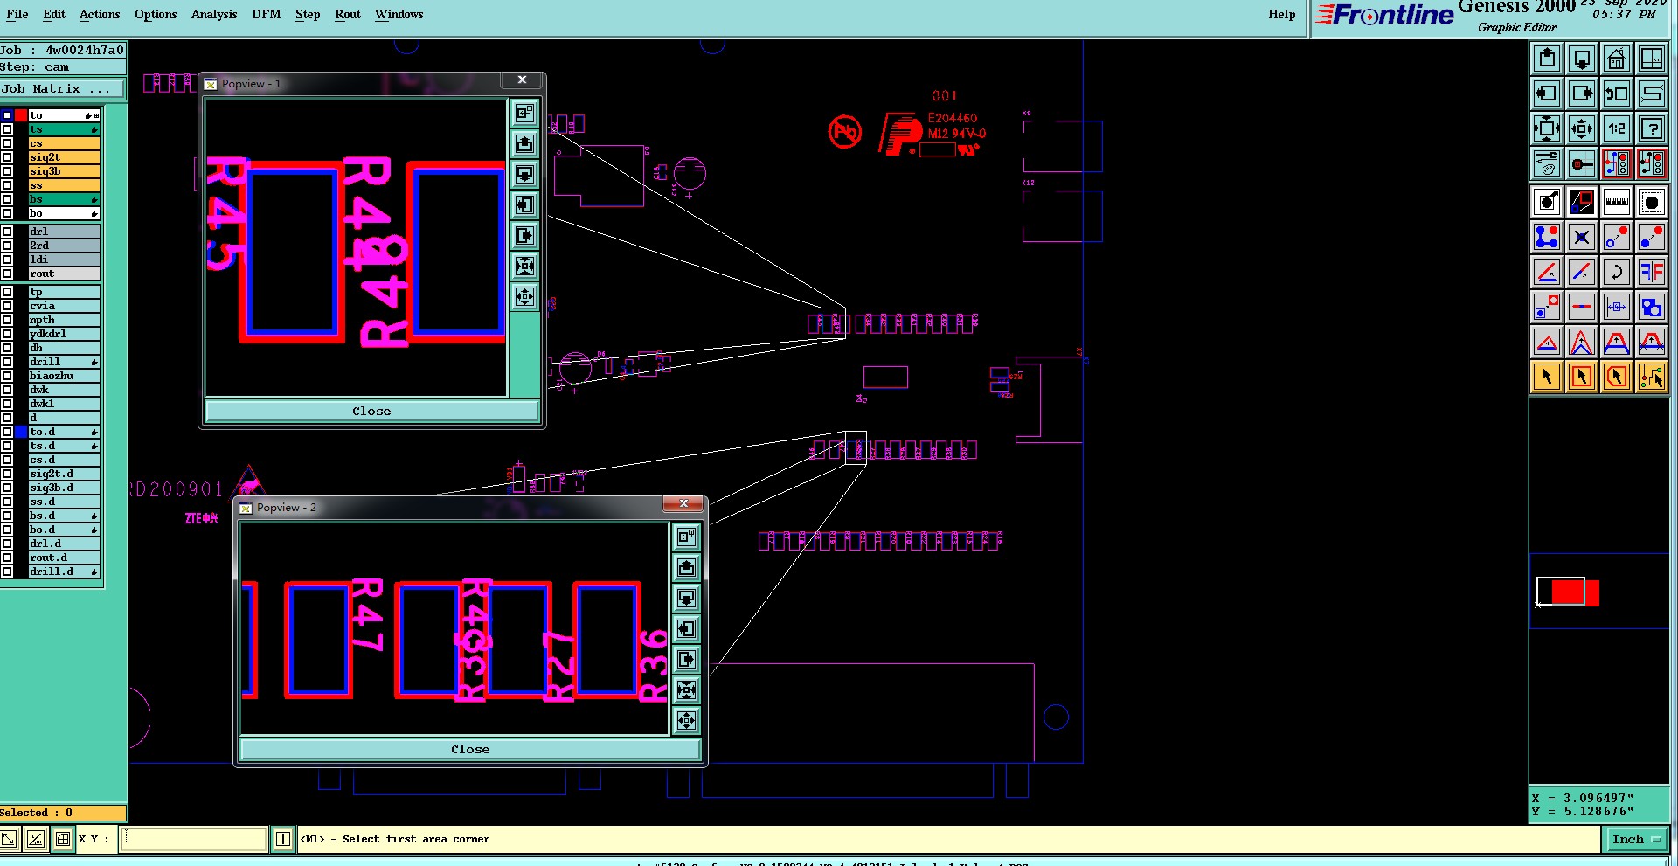
Task: Expand the Analysis menu
Action: [214, 14]
